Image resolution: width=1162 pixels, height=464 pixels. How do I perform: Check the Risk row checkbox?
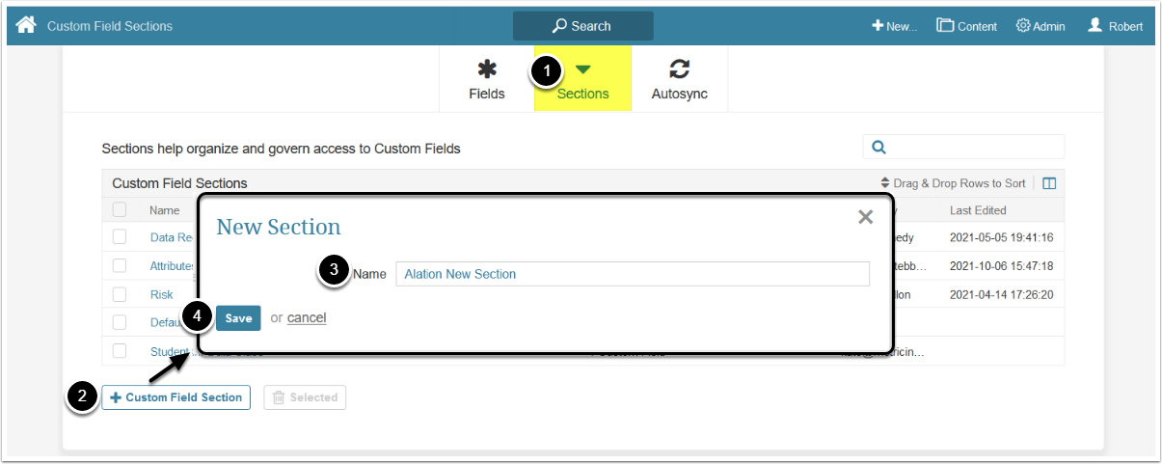pyautogui.click(x=120, y=294)
